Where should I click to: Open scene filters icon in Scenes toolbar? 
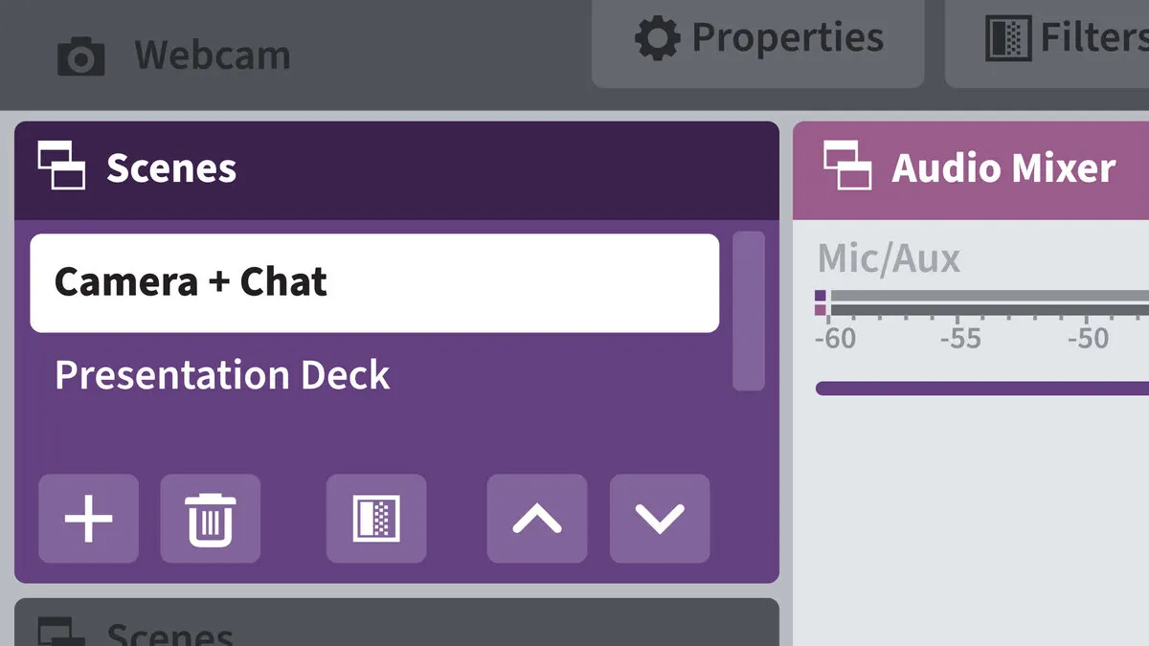[376, 518]
